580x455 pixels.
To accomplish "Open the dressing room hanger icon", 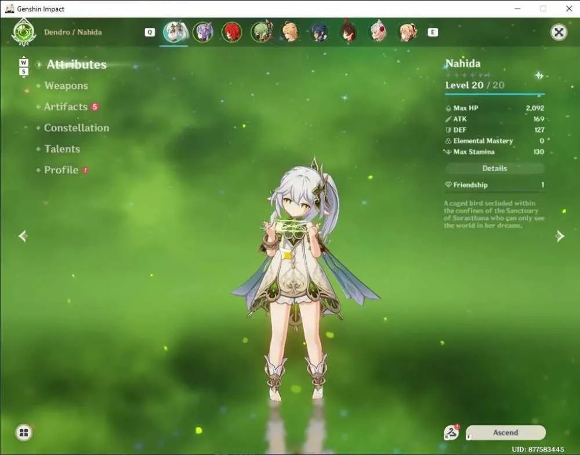I will [x=451, y=432].
